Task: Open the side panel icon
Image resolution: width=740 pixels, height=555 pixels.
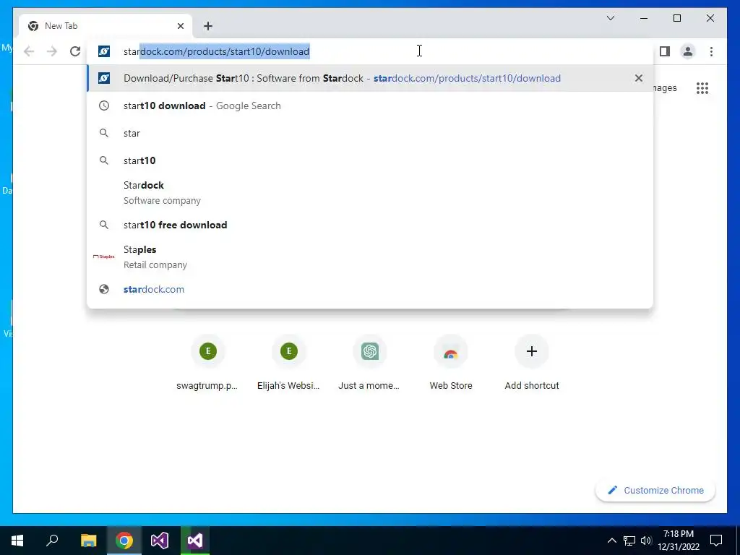Action: 665,51
